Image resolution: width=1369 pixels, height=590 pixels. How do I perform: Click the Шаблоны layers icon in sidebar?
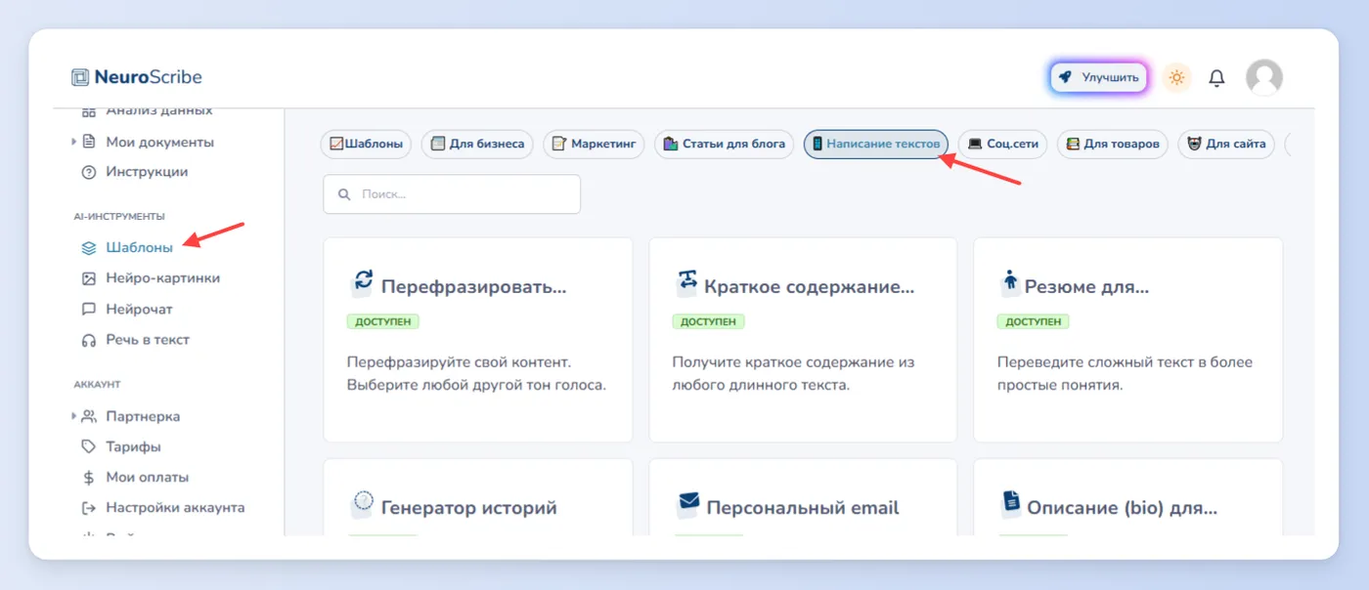click(x=89, y=248)
